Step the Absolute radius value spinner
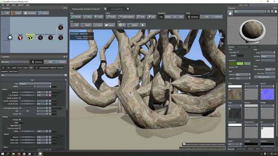This screenshot has width=278, height=156. click(47, 92)
